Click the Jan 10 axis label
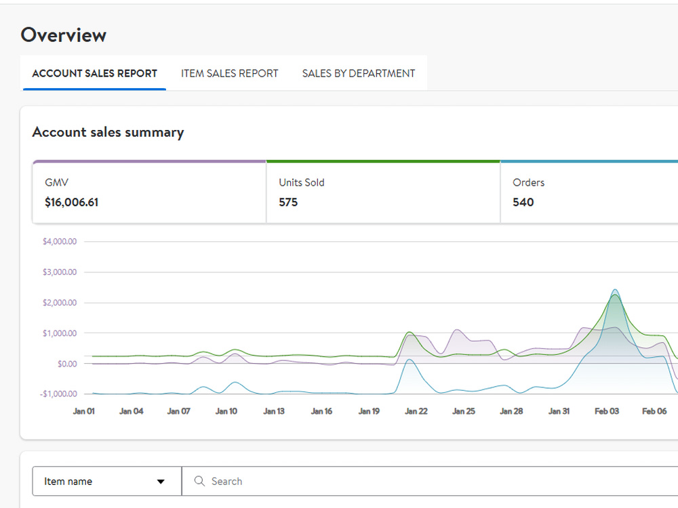The height and width of the screenshot is (508, 678). (226, 411)
